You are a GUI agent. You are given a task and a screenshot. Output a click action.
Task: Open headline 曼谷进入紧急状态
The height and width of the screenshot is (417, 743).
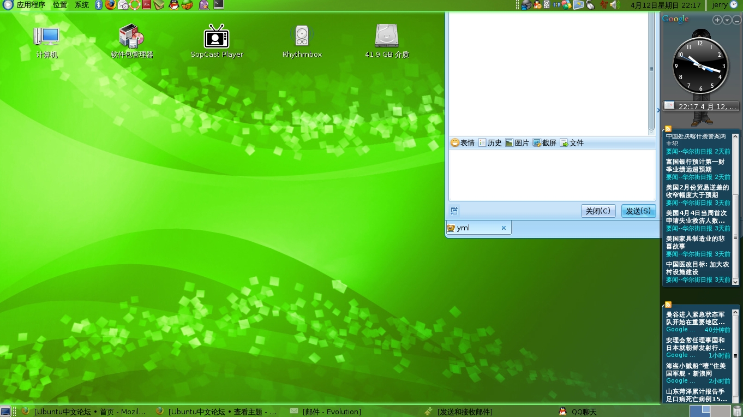[696, 318]
